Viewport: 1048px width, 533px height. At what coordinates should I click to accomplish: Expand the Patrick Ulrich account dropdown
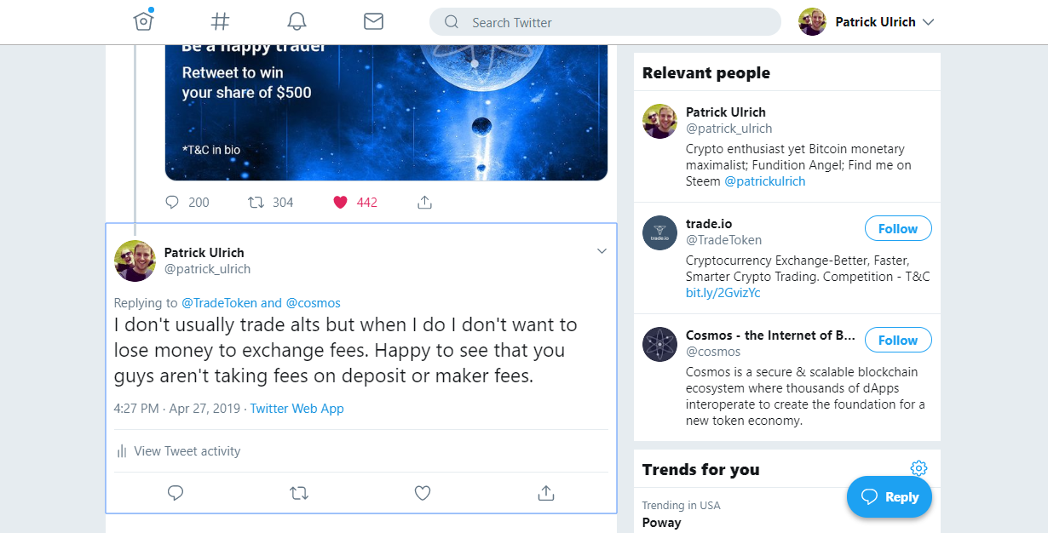(929, 22)
